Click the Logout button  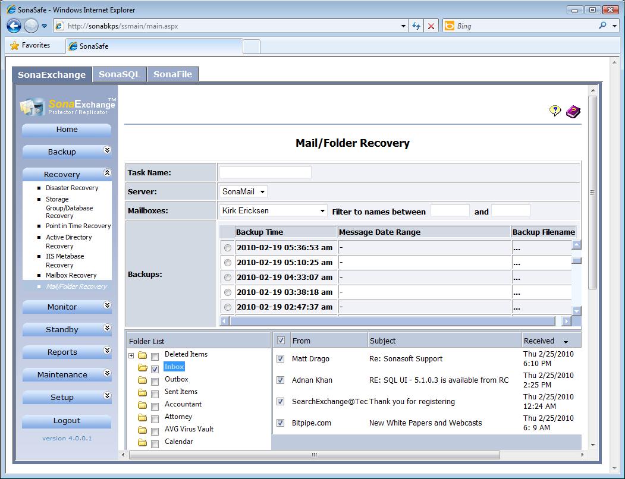[x=67, y=421]
